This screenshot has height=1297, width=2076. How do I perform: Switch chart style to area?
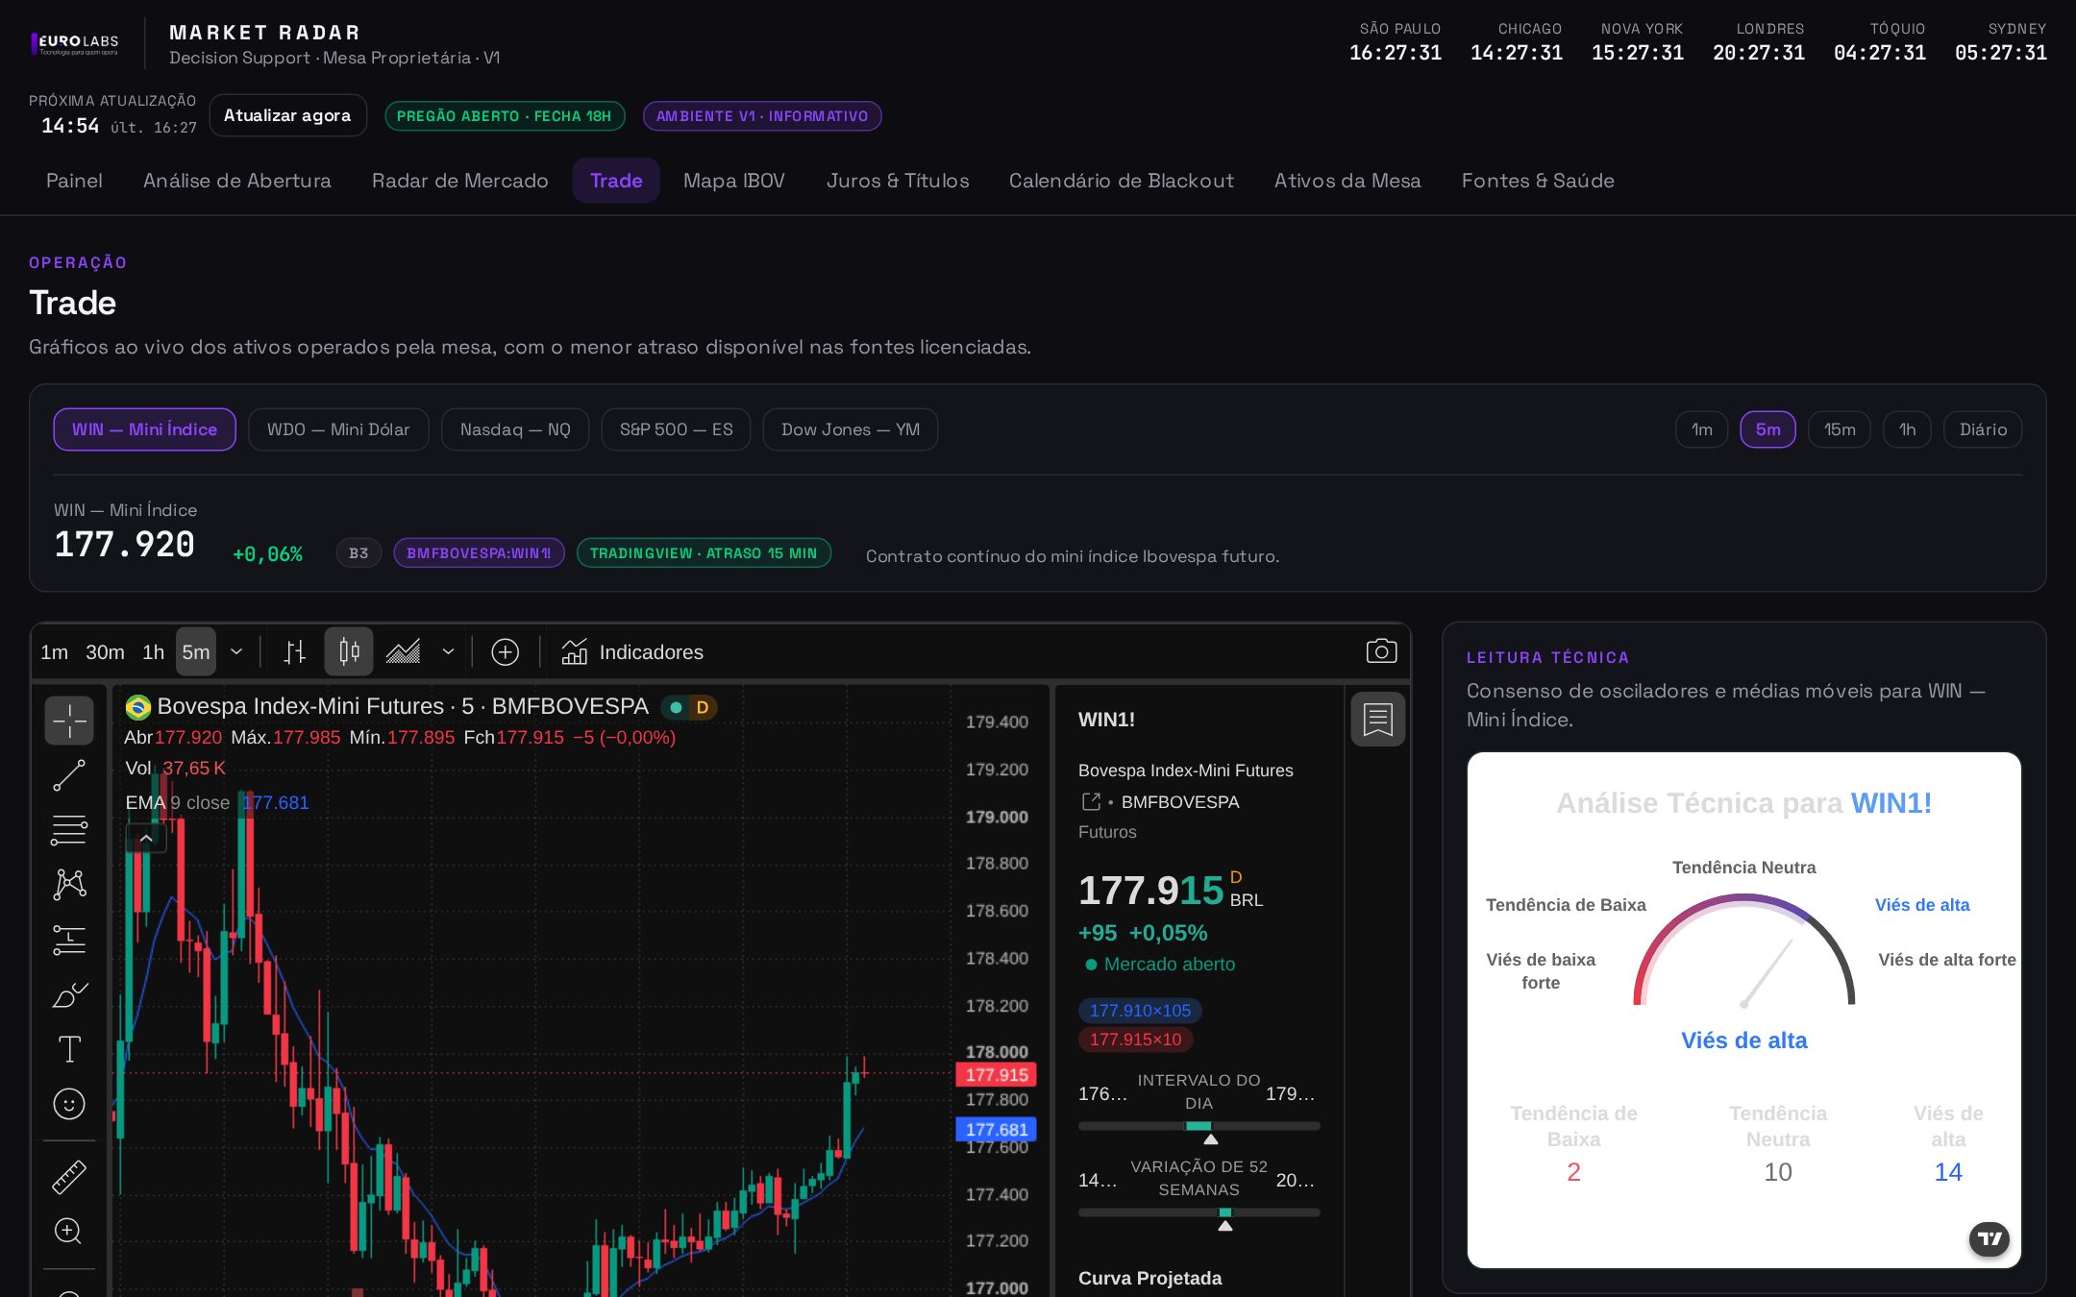point(403,652)
